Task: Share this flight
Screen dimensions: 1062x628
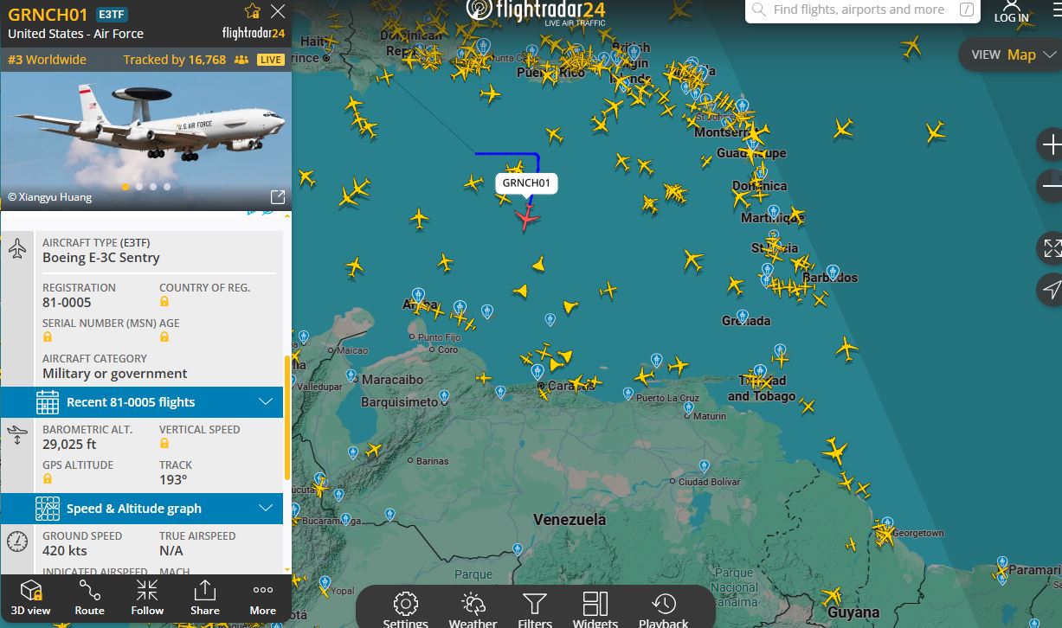Action: pyautogui.click(x=205, y=598)
